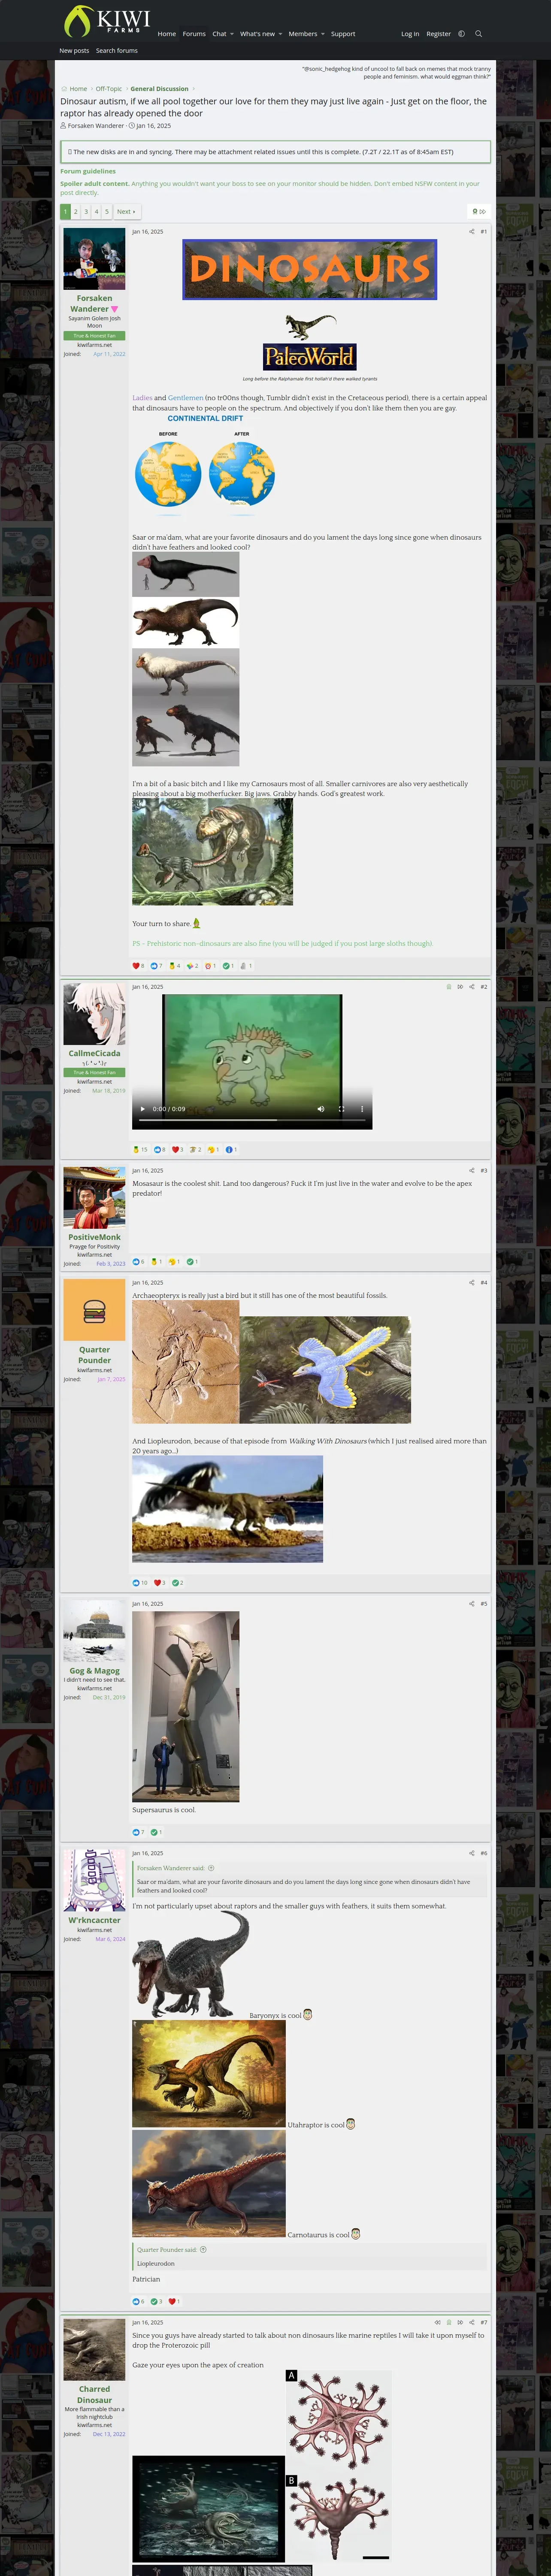Click the Register link
Screen dimensions: 551x2576
[438, 34]
